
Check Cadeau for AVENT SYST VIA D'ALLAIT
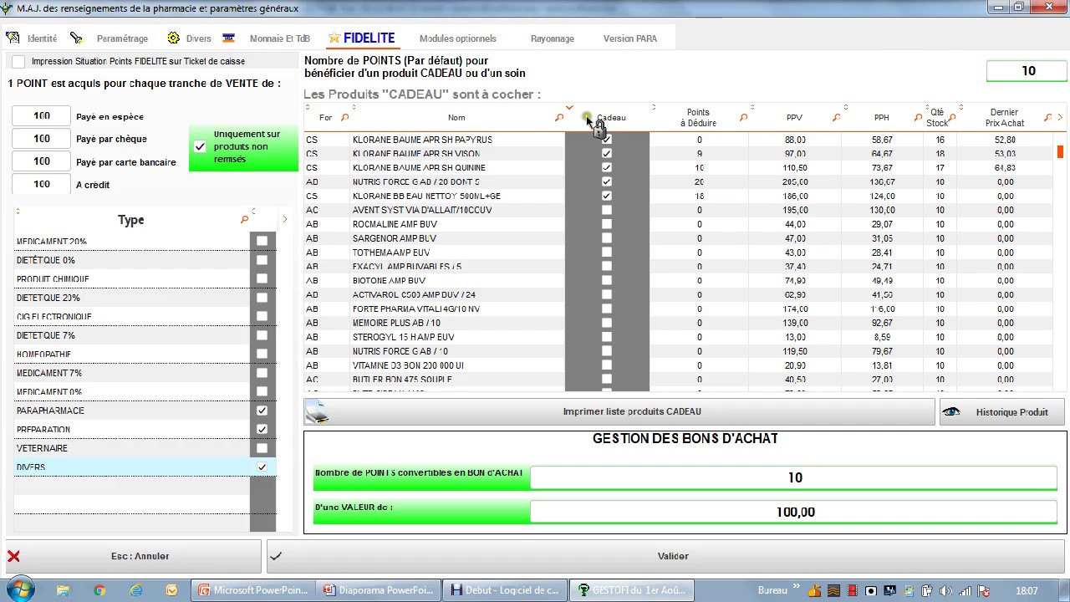pyautogui.click(x=607, y=210)
